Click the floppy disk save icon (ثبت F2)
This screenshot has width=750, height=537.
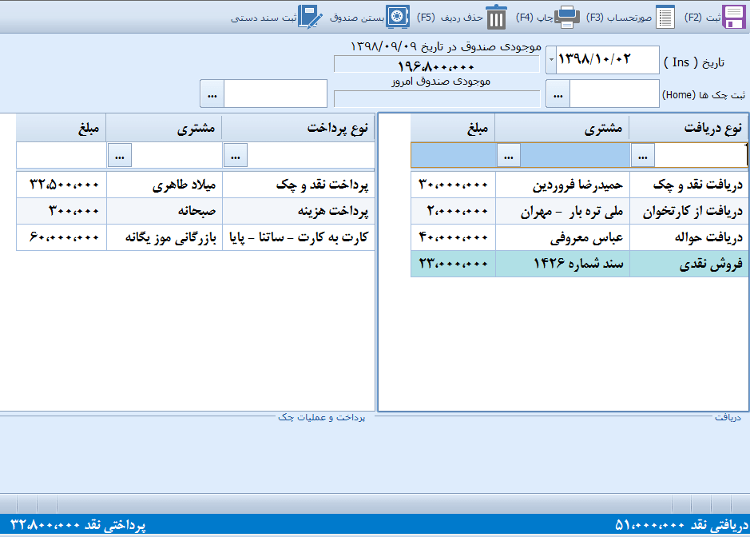point(733,17)
